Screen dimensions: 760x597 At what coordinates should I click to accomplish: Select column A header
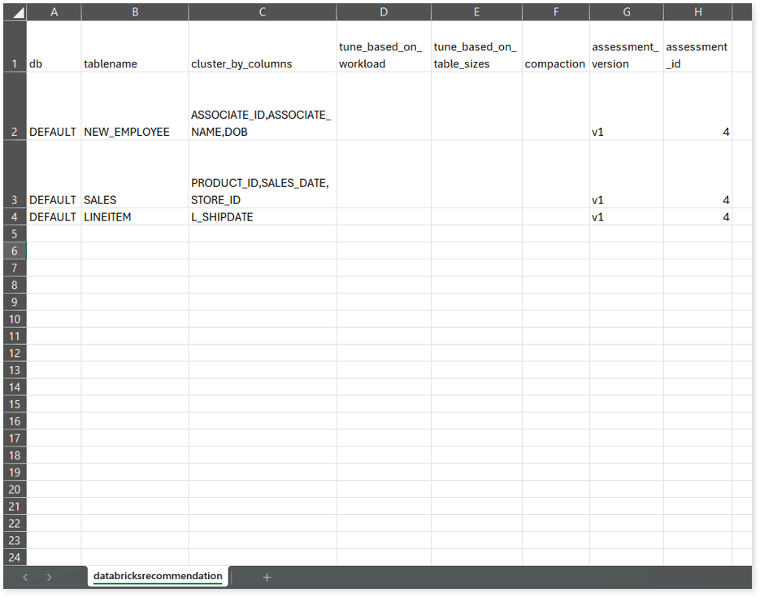coord(54,12)
